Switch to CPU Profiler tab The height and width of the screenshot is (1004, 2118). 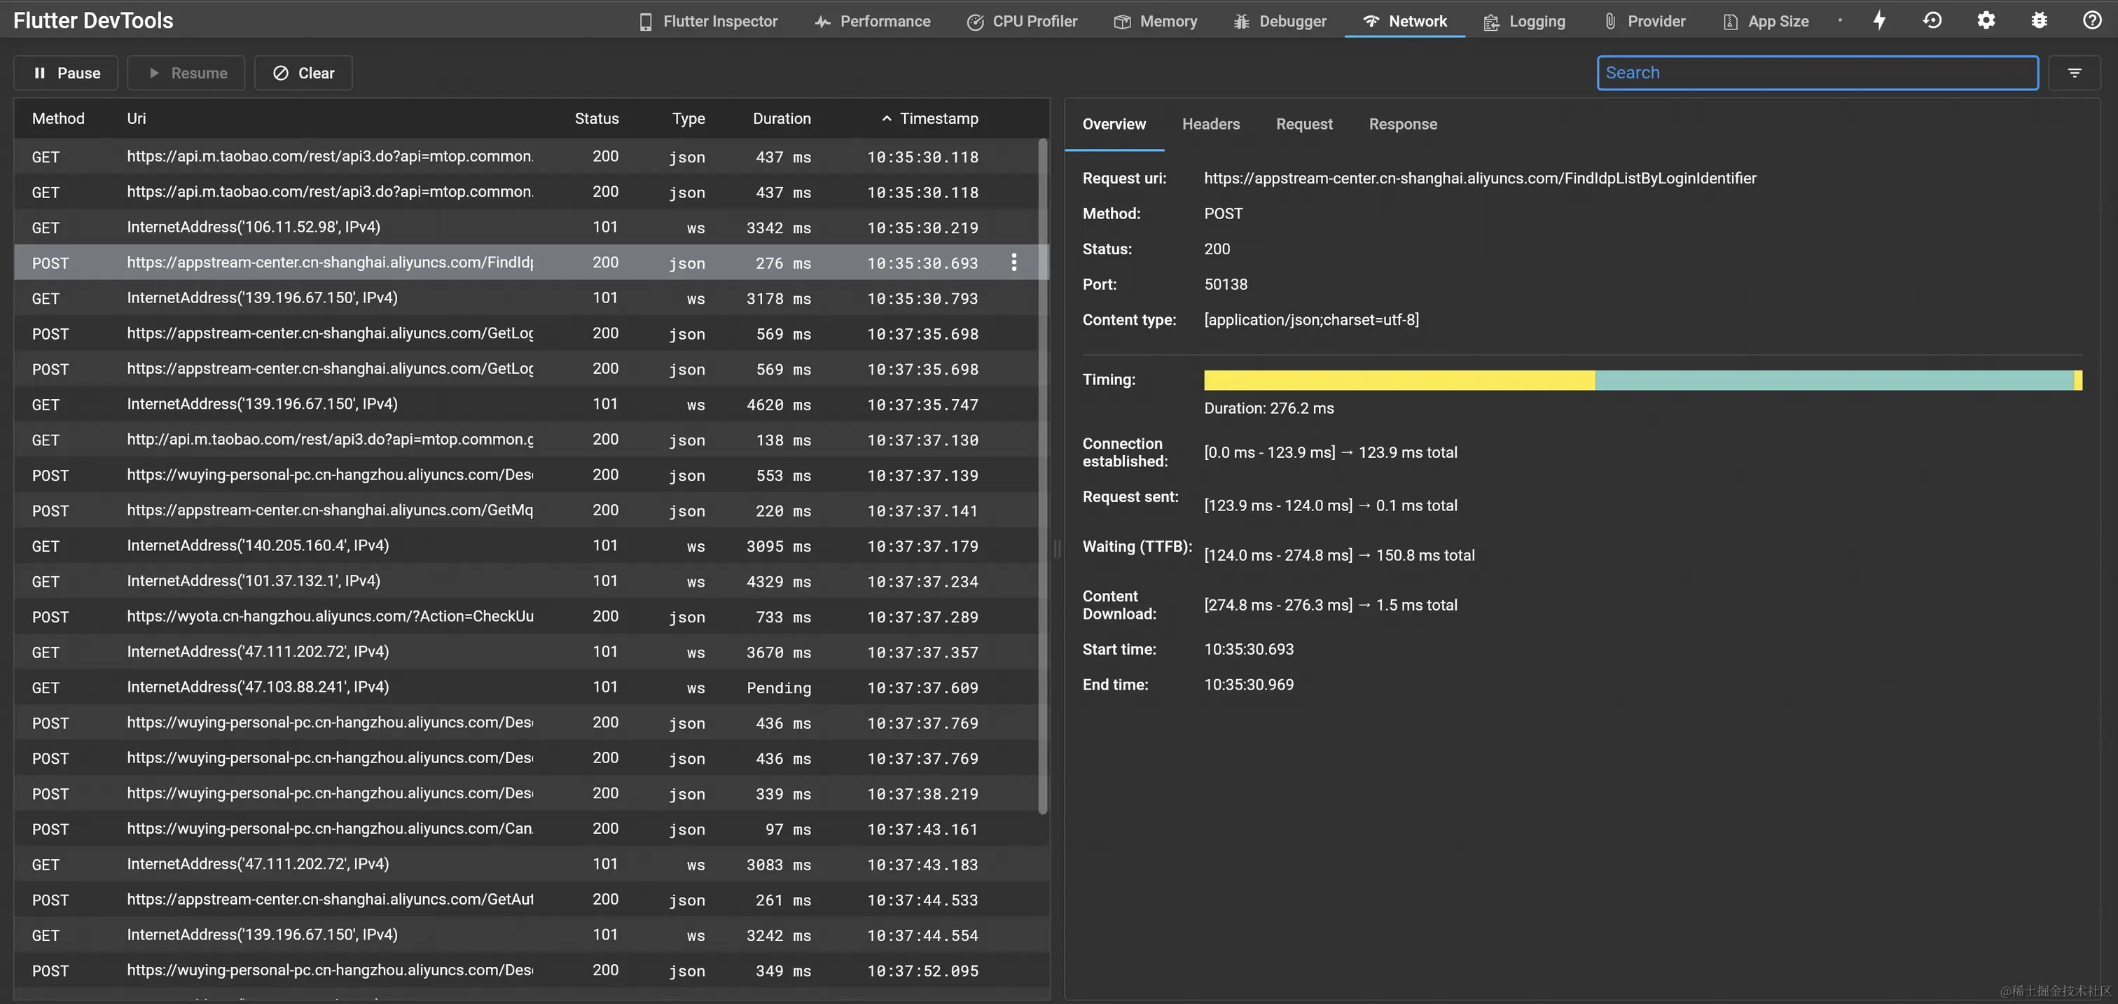[x=1022, y=22]
